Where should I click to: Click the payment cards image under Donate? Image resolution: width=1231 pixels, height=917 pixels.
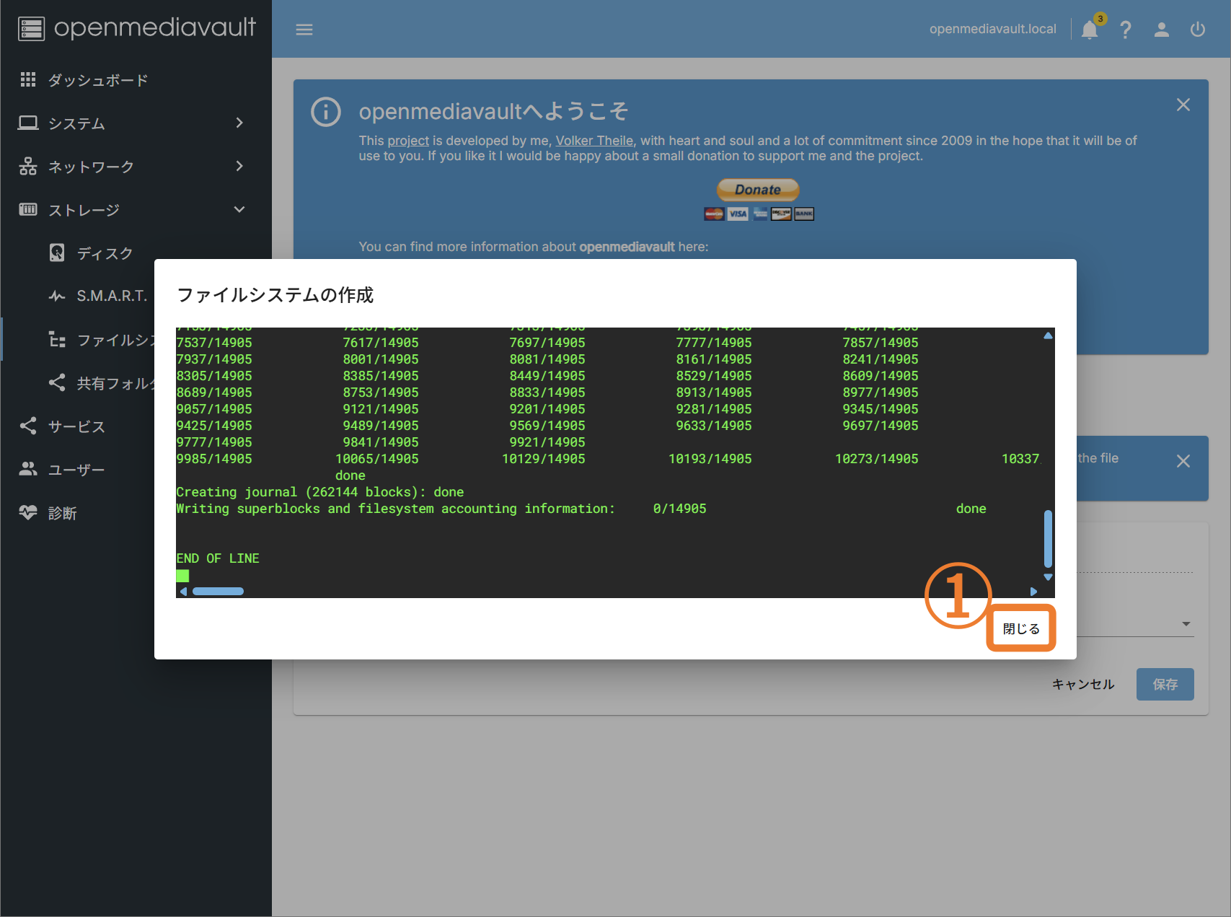point(759,214)
